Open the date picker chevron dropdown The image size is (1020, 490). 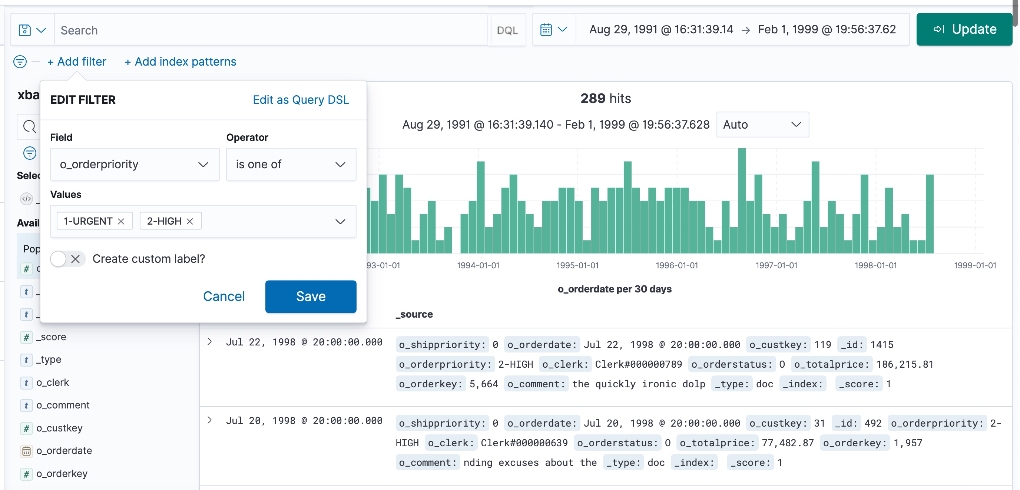click(x=562, y=29)
